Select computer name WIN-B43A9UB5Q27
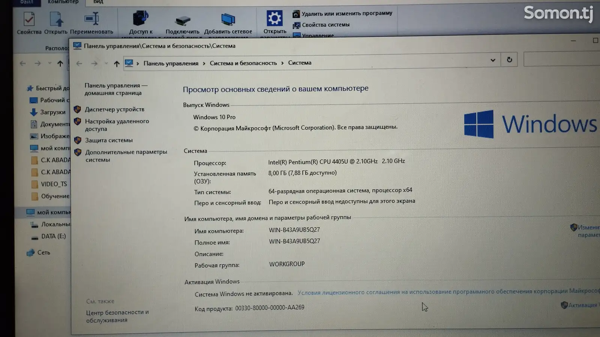The width and height of the screenshot is (600, 337). [294, 230]
